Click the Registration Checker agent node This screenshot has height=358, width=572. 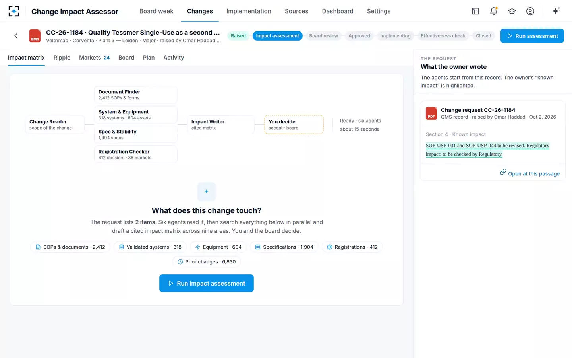coord(135,154)
